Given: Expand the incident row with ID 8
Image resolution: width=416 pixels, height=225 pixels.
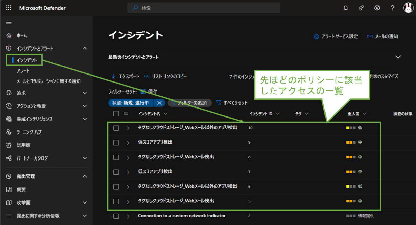Looking at the screenshot, I should [x=128, y=157].
